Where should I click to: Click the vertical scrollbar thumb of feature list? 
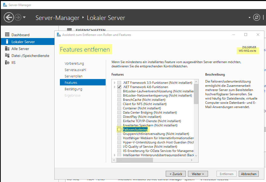pyautogui.click(x=196, y=94)
